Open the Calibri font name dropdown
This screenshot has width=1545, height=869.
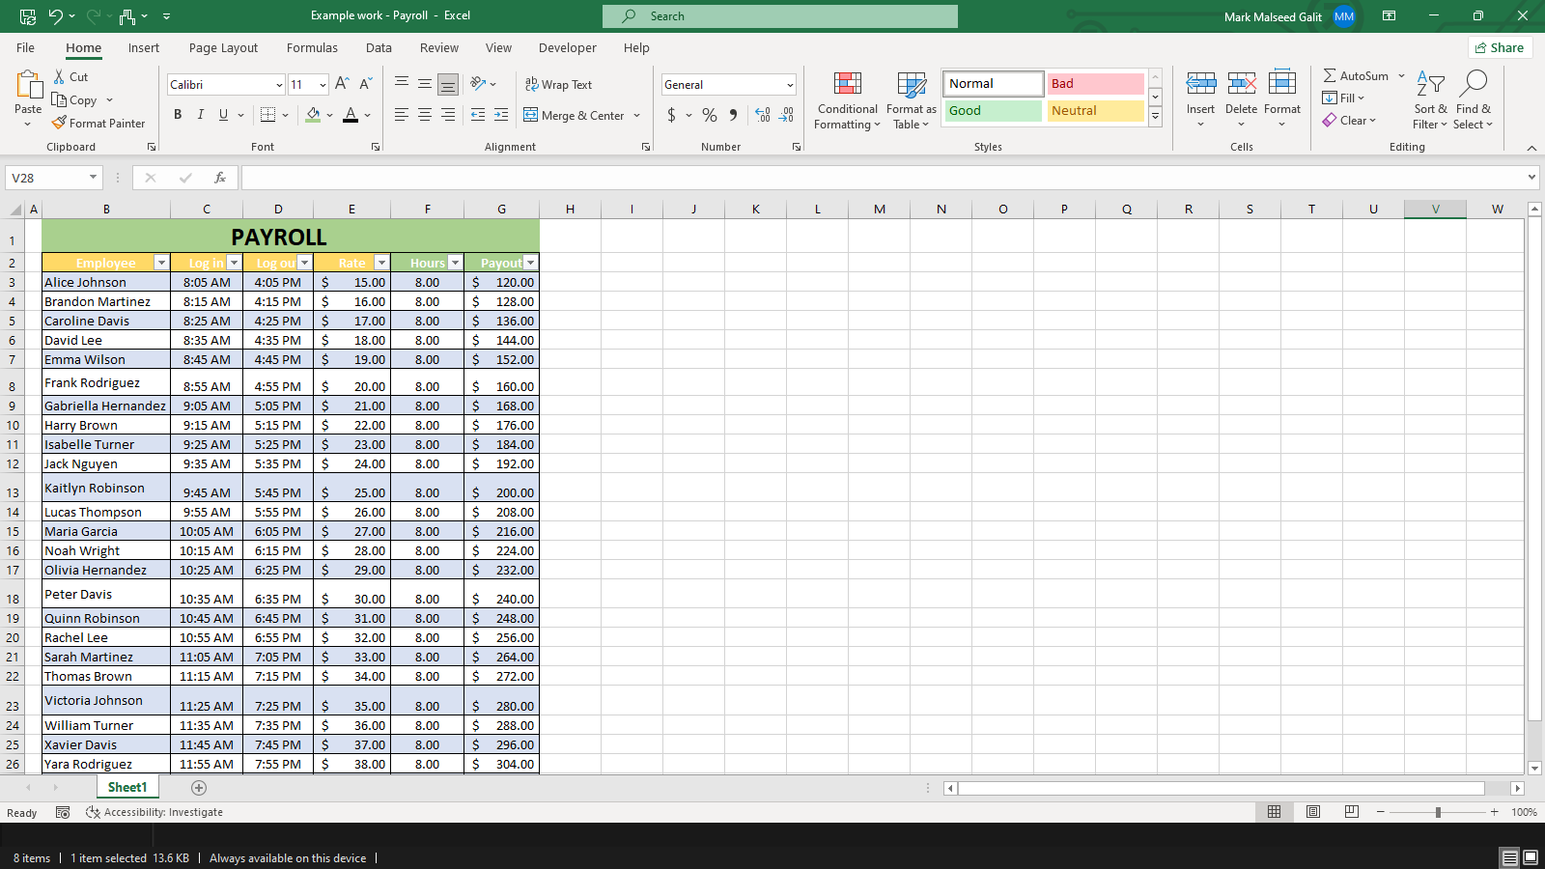[x=279, y=85]
